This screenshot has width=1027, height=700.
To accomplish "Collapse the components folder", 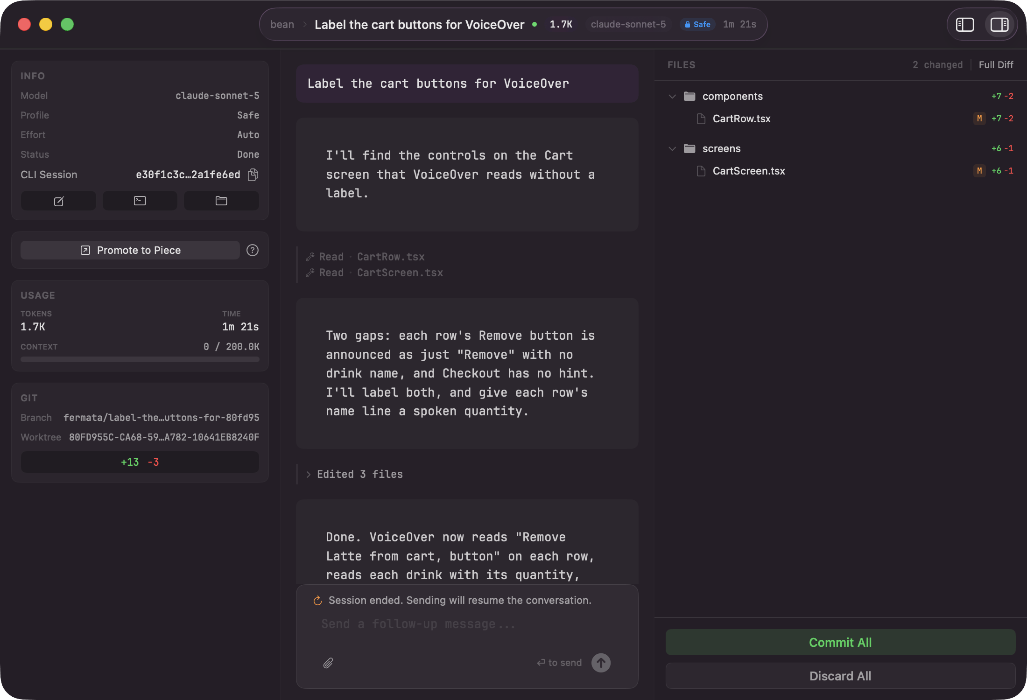I will tap(672, 96).
